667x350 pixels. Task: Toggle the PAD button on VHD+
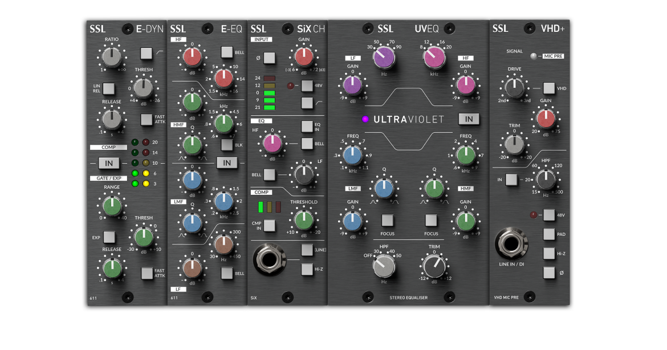(549, 234)
